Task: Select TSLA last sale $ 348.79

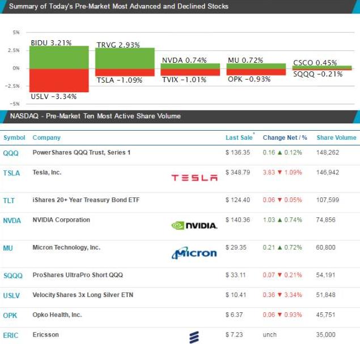Action: (x=238, y=173)
